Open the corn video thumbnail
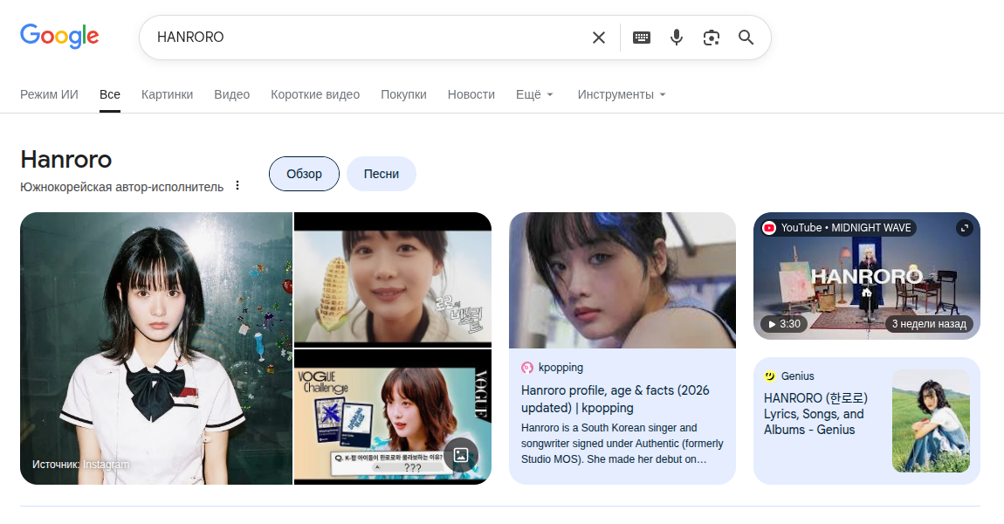The height and width of the screenshot is (524, 1004). [393, 280]
